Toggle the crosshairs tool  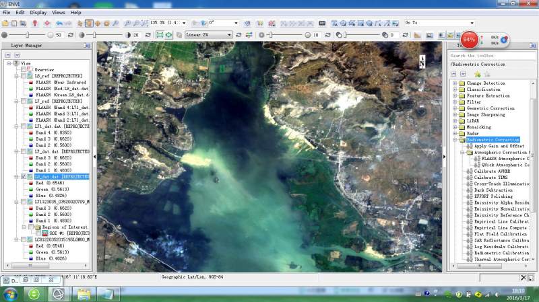point(47,24)
